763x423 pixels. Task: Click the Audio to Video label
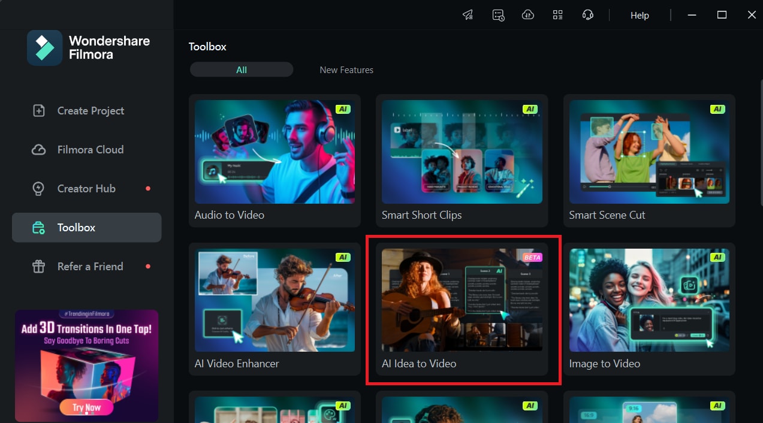[230, 214]
